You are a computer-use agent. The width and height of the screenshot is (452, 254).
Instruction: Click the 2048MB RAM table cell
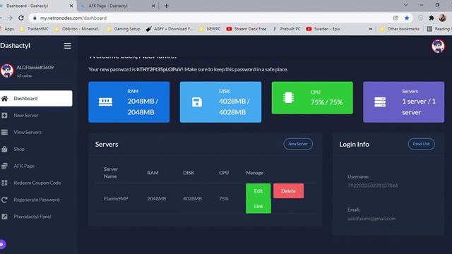point(157,199)
